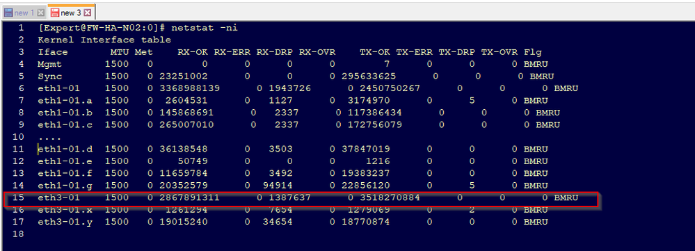The width and height of the screenshot is (695, 251).
Task: Click the Sync interface row name
Action: click(49, 76)
